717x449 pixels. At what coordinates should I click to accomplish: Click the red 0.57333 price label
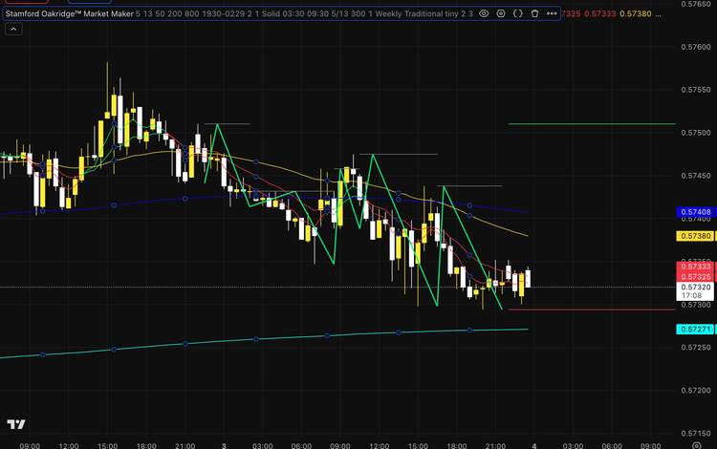pos(695,267)
